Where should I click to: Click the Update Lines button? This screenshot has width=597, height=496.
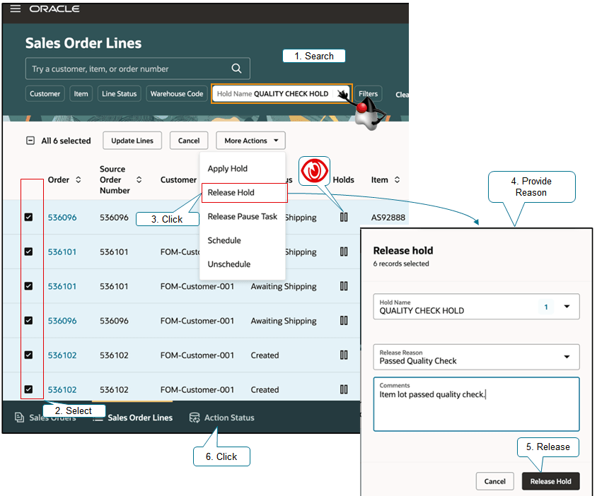coord(132,141)
